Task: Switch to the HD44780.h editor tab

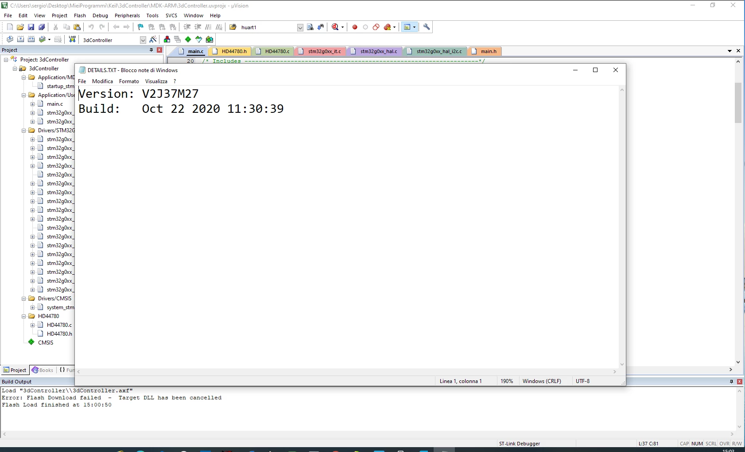Action: pos(229,51)
